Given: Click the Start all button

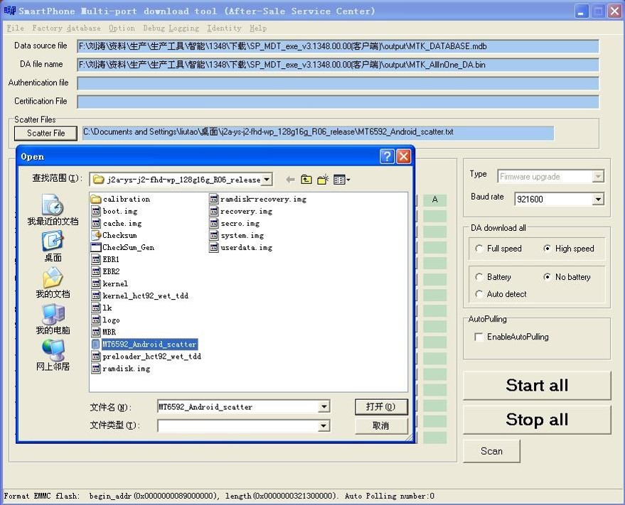Looking at the screenshot, I should [537, 385].
